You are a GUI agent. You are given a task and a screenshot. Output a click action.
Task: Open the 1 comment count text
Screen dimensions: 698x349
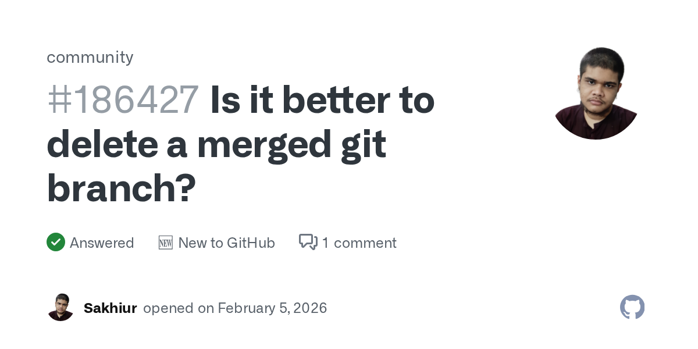pyautogui.click(x=359, y=243)
